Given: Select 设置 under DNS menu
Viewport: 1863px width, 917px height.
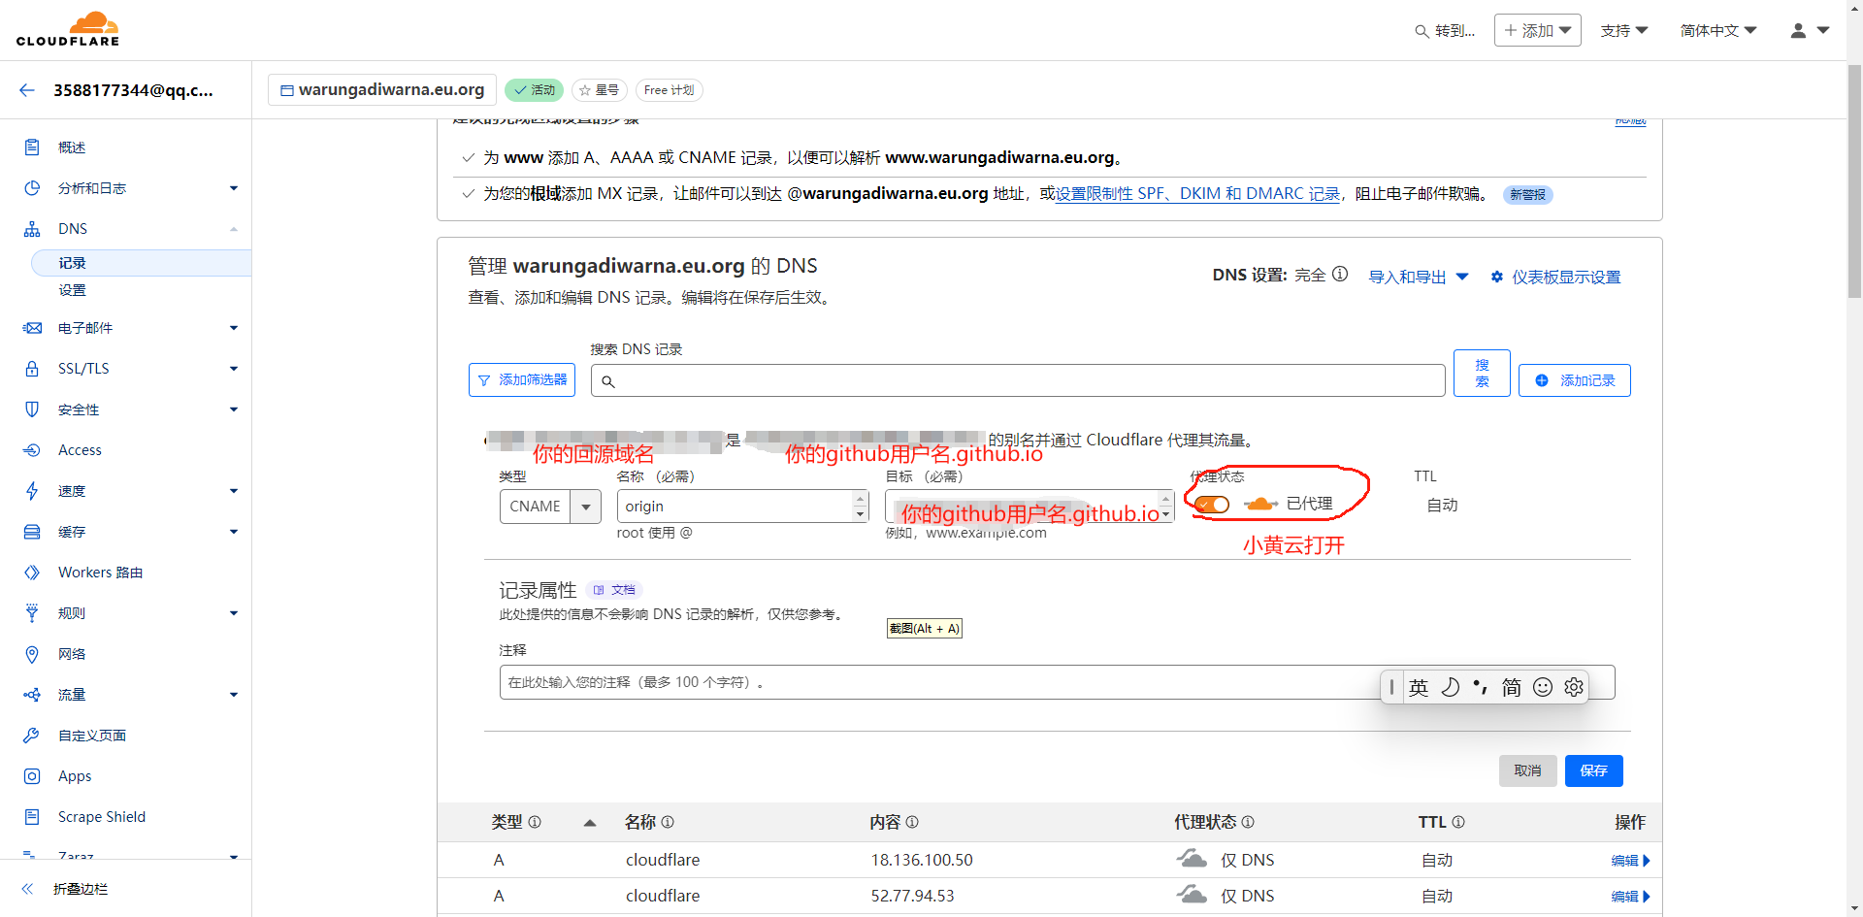Looking at the screenshot, I should coord(72,290).
